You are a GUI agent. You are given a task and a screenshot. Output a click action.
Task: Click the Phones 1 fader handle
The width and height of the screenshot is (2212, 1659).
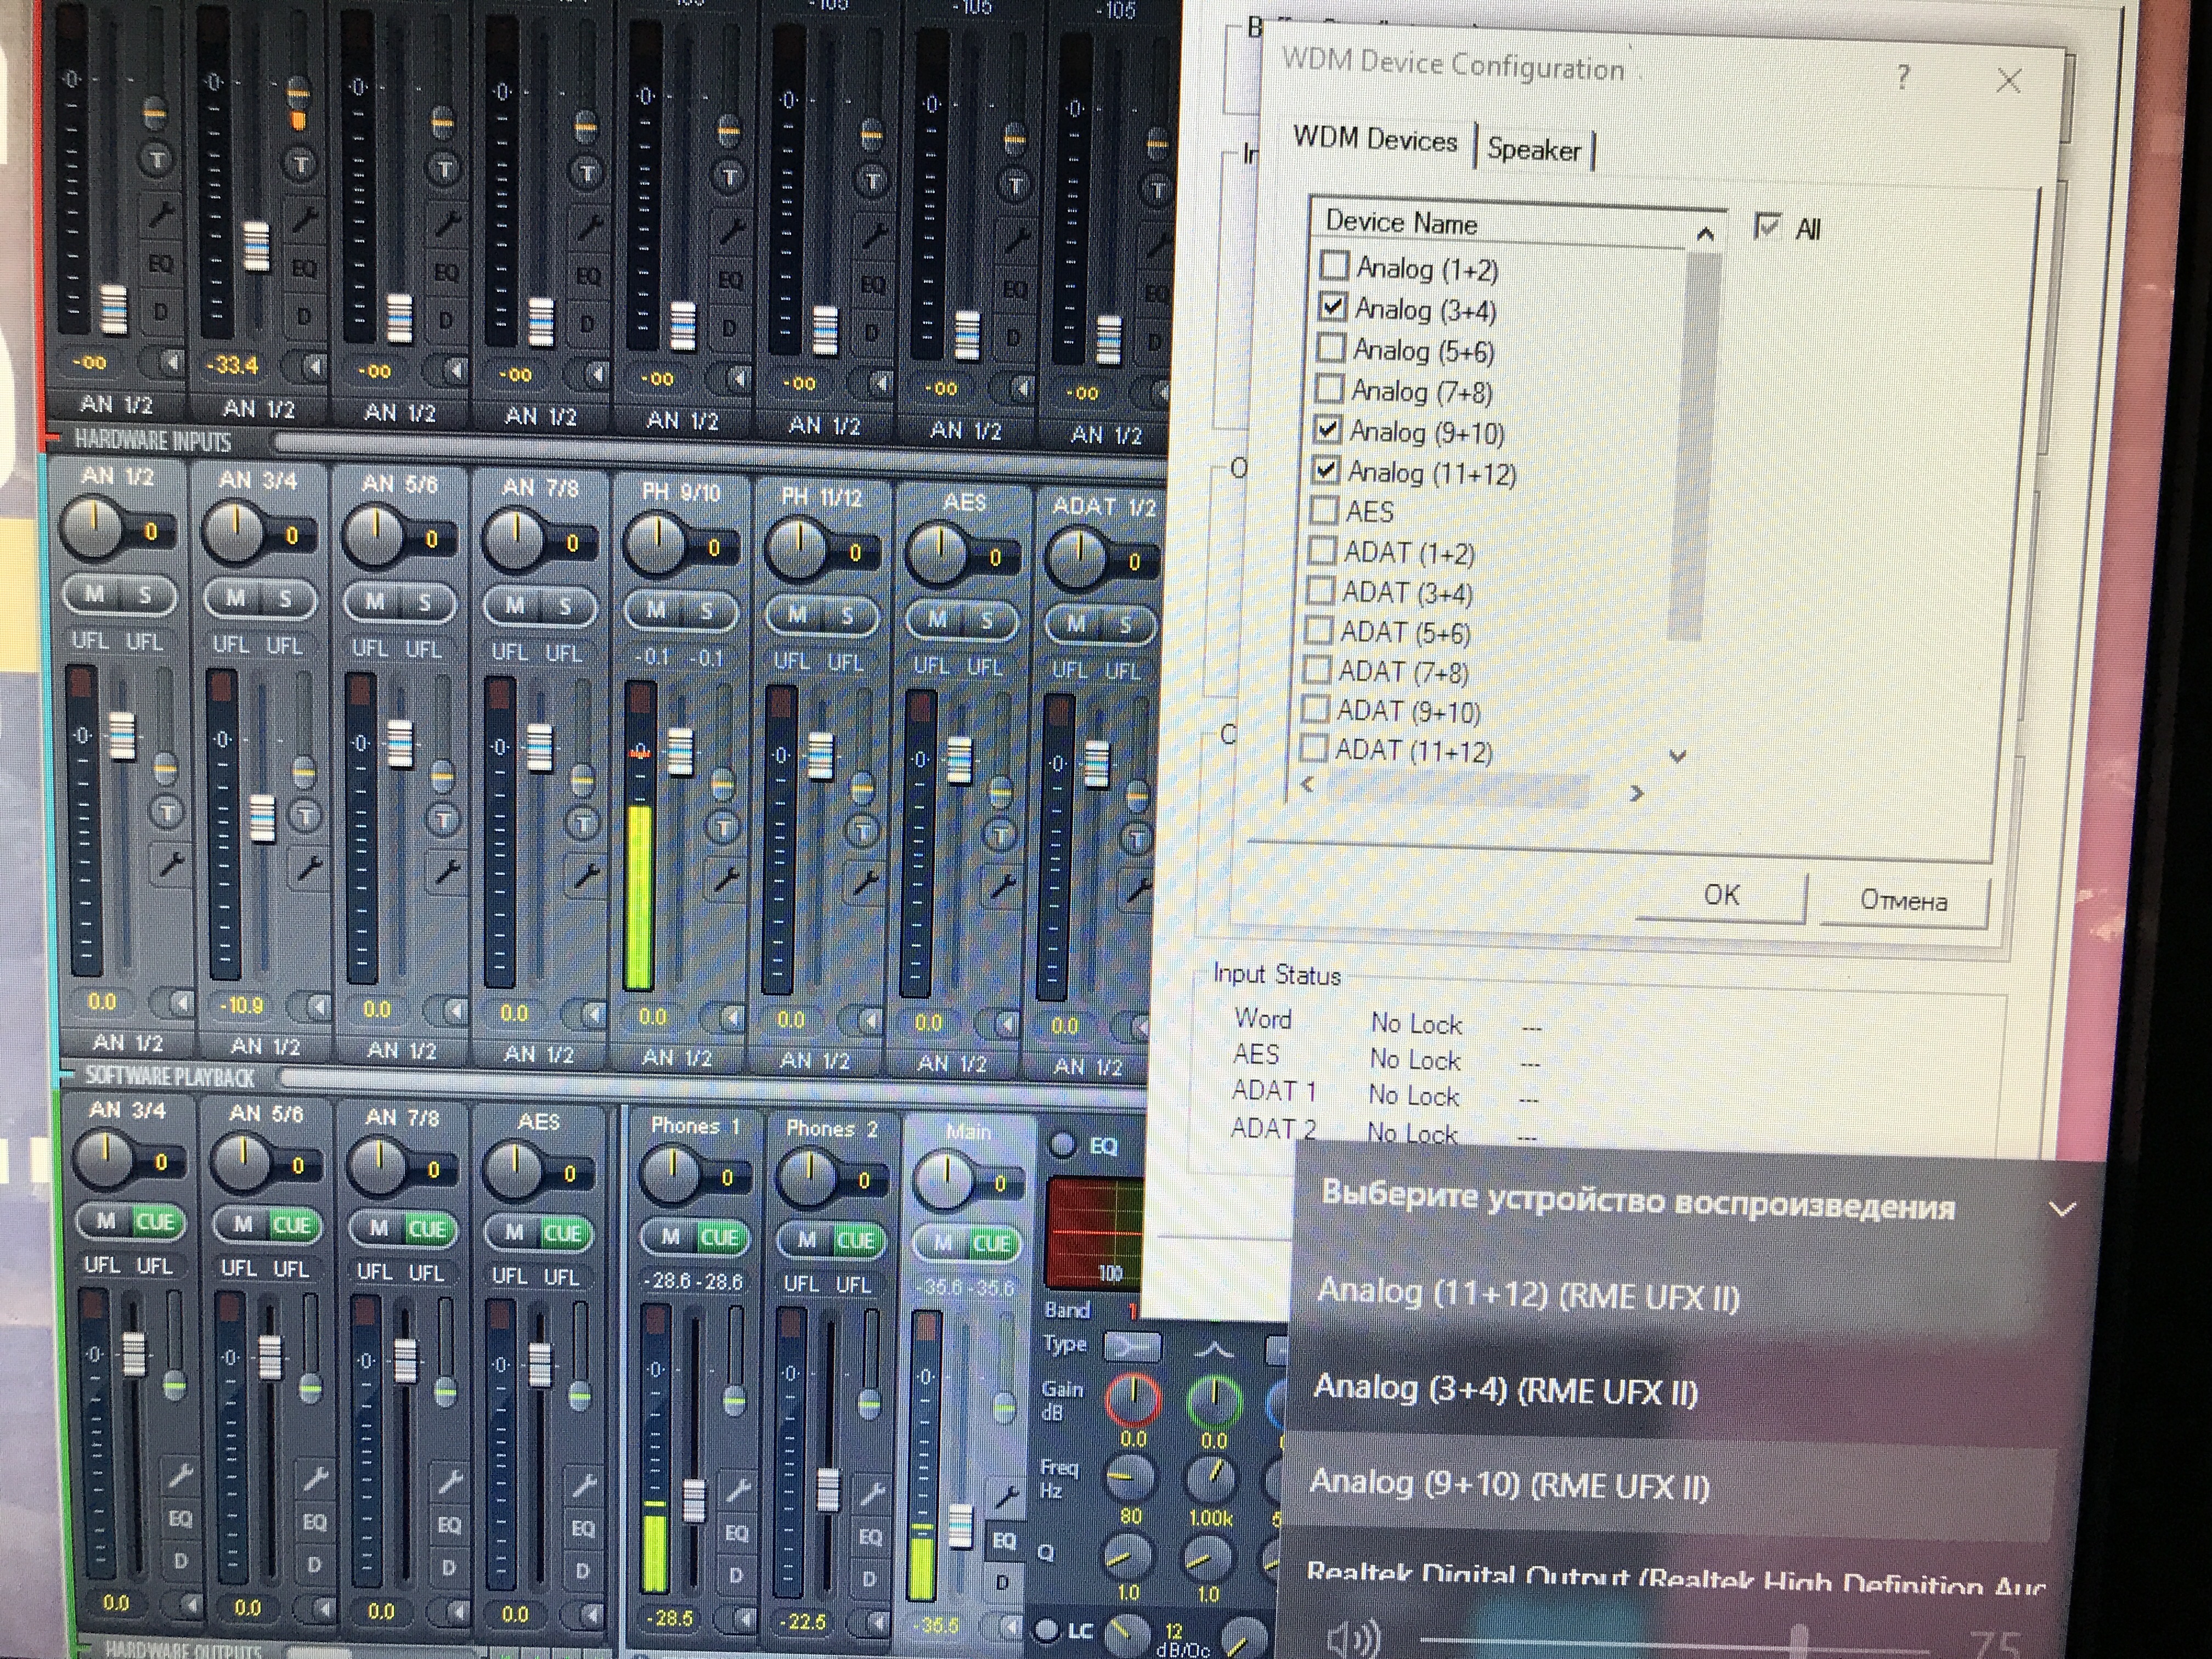click(x=693, y=1500)
